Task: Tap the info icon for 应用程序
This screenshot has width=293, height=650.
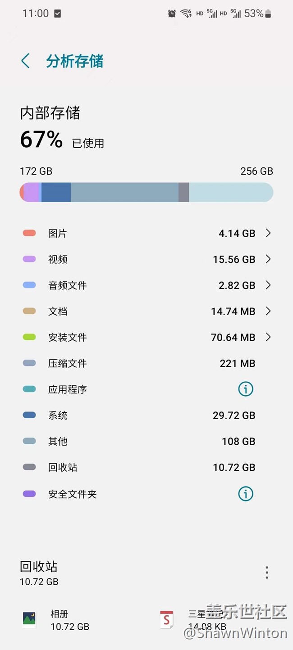Action: pyautogui.click(x=246, y=389)
